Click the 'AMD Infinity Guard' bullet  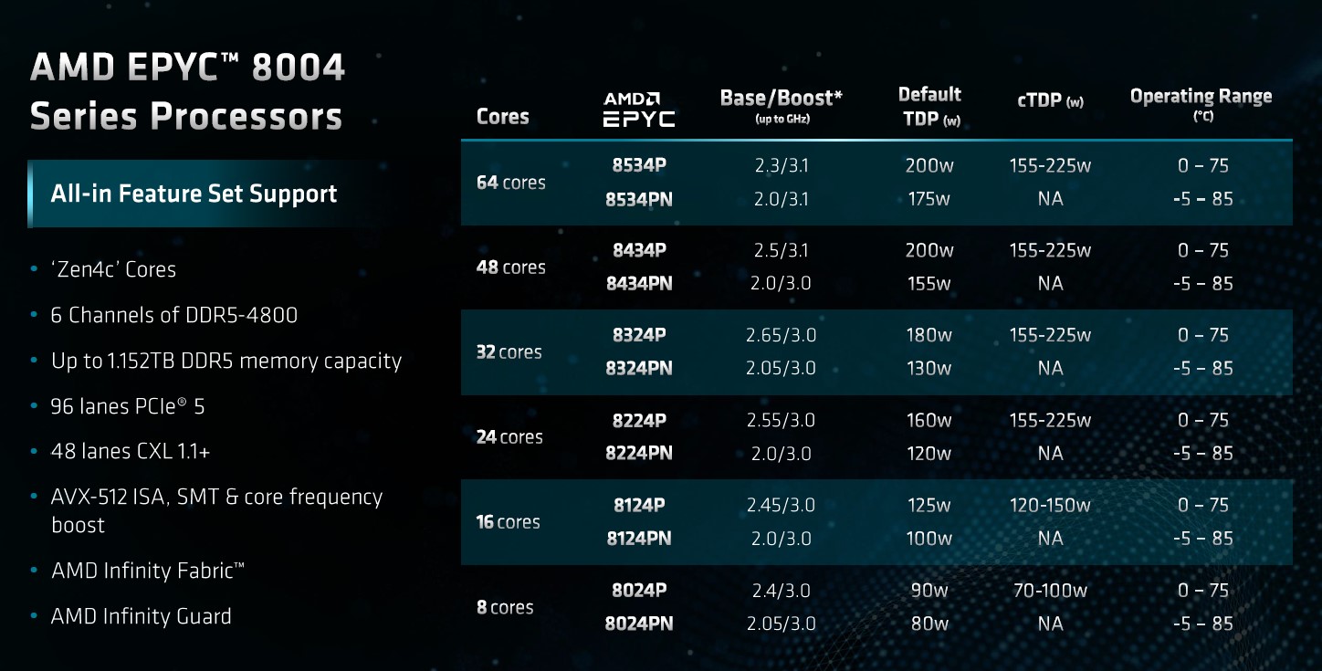point(142,616)
